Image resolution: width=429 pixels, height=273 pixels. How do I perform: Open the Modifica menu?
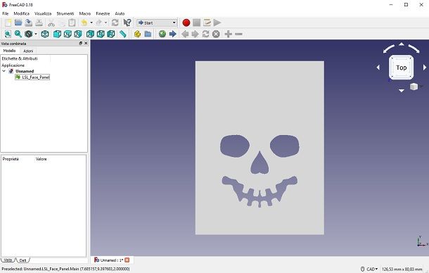21,13
